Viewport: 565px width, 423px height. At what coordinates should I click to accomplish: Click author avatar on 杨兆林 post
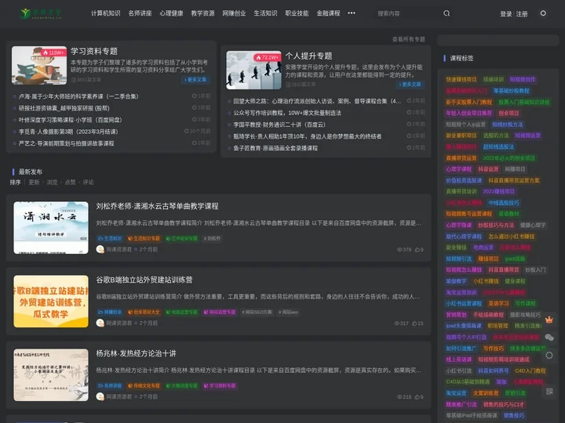pyautogui.click(x=100, y=396)
